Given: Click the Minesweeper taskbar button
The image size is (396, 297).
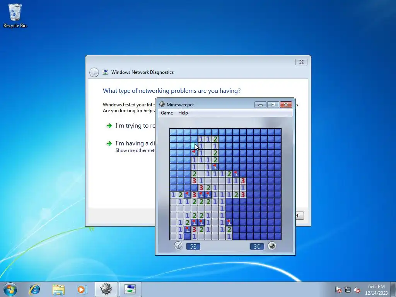Looking at the screenshot, I should click(x=106, y=289).
